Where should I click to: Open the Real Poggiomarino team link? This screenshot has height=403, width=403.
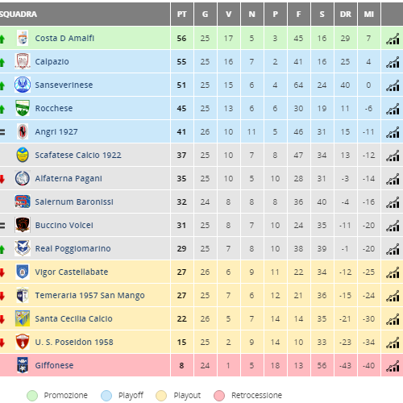click(73, 248)
